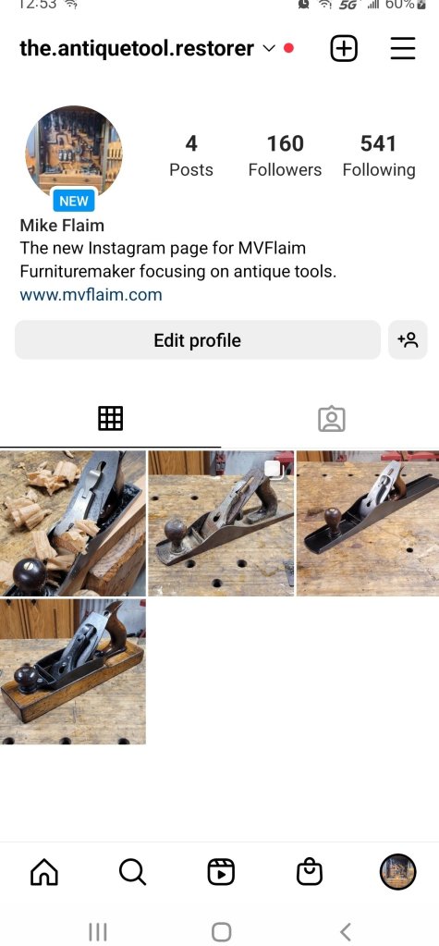Click the Edit profile button
The height and width of the screenshot is (946, 439).
pyautogui.click(x=197, y=339)
